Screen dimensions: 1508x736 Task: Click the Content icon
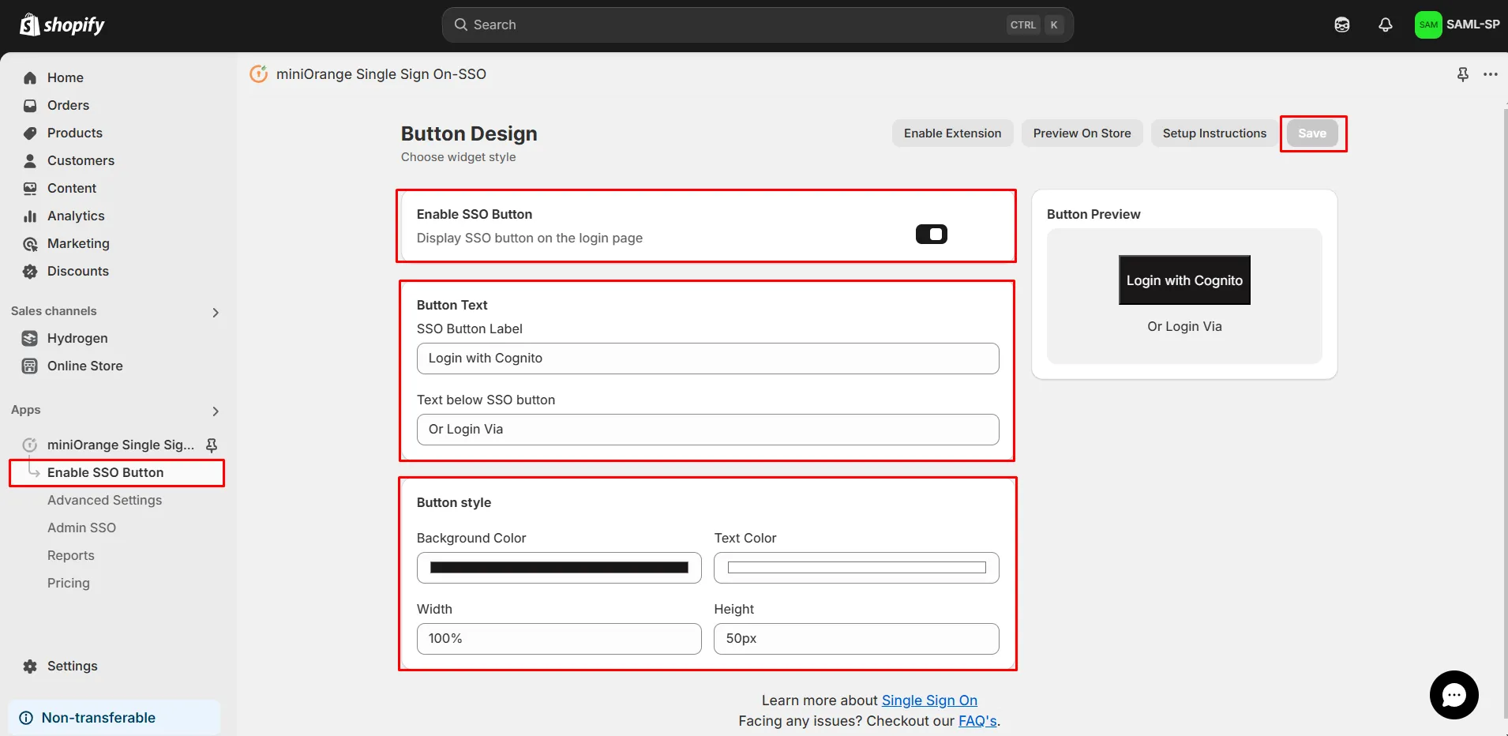pyautogui.click(x=30, y=188)
